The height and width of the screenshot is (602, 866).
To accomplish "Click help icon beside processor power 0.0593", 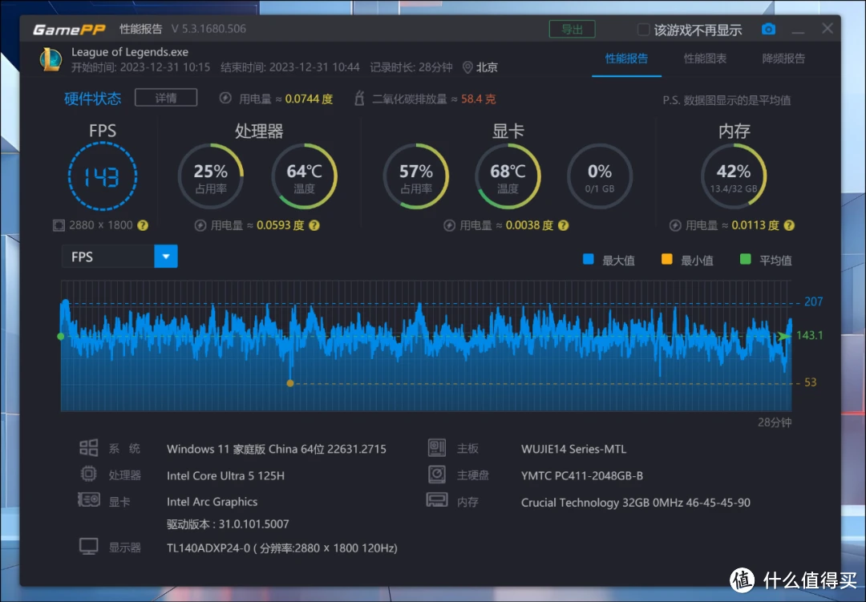I will [x=314, y=225].
